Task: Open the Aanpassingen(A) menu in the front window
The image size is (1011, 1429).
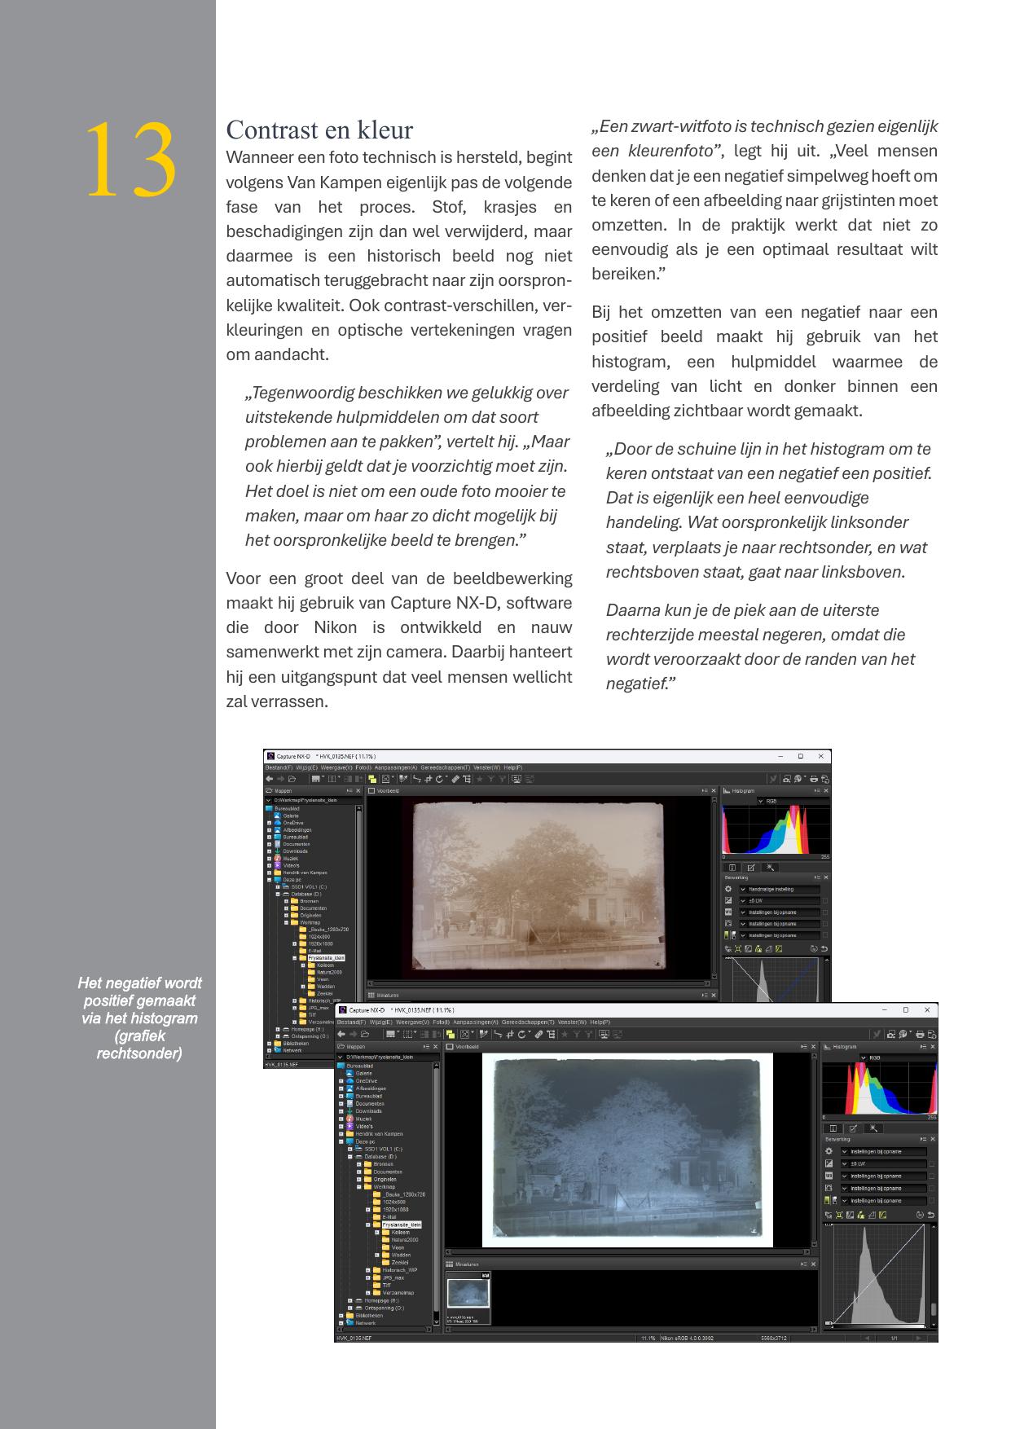Action: point(476,1022)
